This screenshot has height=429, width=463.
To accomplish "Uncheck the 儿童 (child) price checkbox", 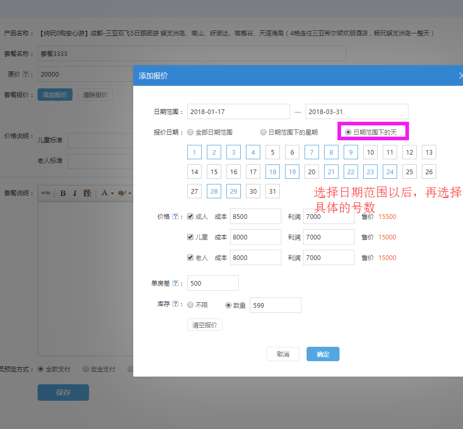I will [190, 237].
